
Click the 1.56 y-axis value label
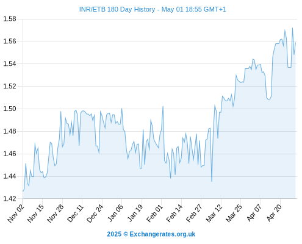click(x=9, y=41)
